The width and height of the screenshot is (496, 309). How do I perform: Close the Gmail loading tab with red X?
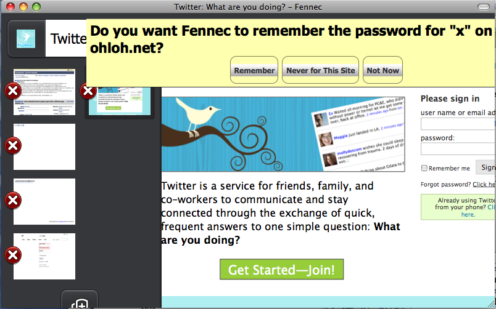(x=13, y=201)
